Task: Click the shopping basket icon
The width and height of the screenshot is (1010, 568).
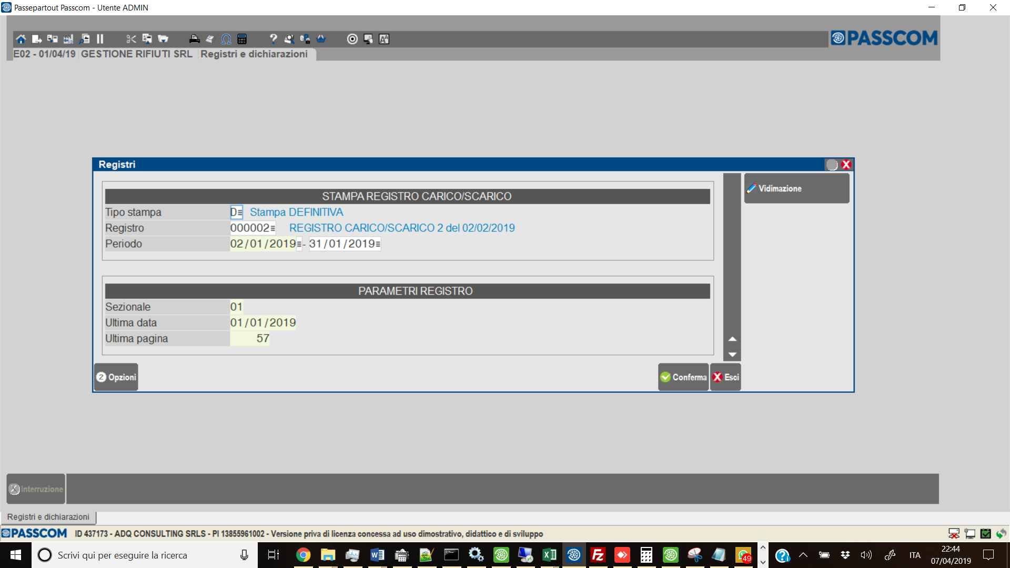Action: coord(321,39)
